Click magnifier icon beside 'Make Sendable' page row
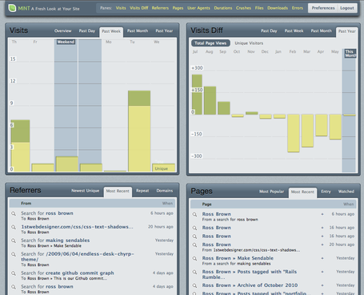364x295 pixels. click(195, 259)
